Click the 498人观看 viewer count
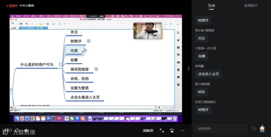The image size is (271, 137). coord(27,6)
